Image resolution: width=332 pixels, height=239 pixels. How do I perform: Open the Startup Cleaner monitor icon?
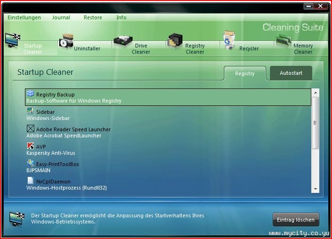[13, 40]
